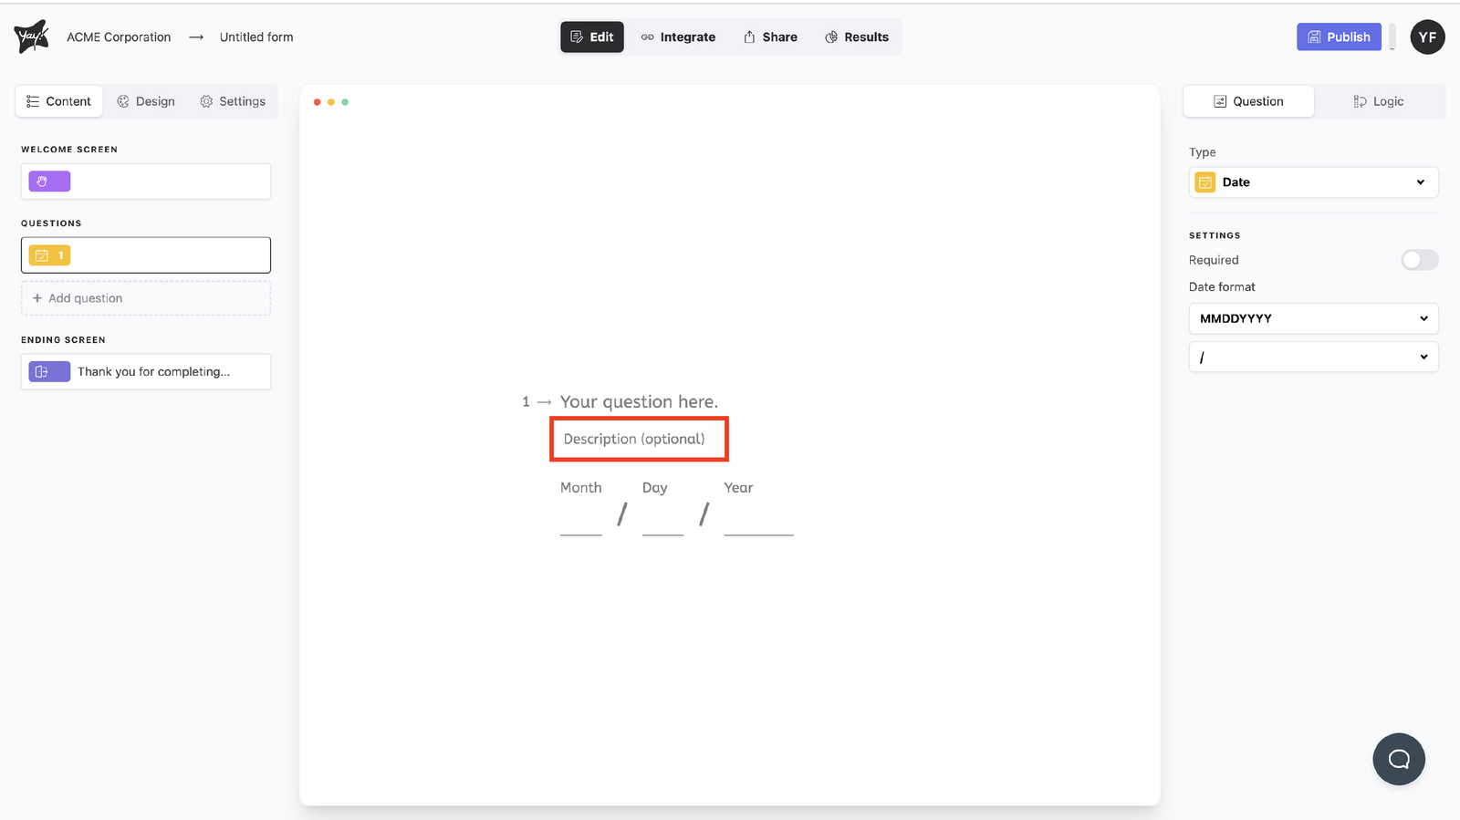
Task: Open the date separator slash dropdown
Action: pyautogui.click(x=1313, y=358)
